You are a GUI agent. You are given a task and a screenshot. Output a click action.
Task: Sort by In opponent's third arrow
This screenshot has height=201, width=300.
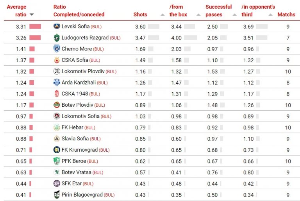pyautogui.click(x=270, y=15)
